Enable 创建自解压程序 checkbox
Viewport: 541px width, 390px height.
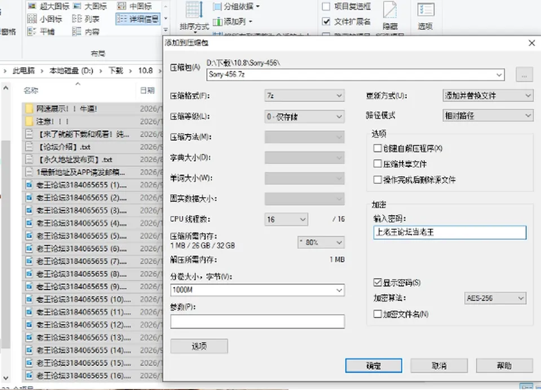(x=378, y=148)
